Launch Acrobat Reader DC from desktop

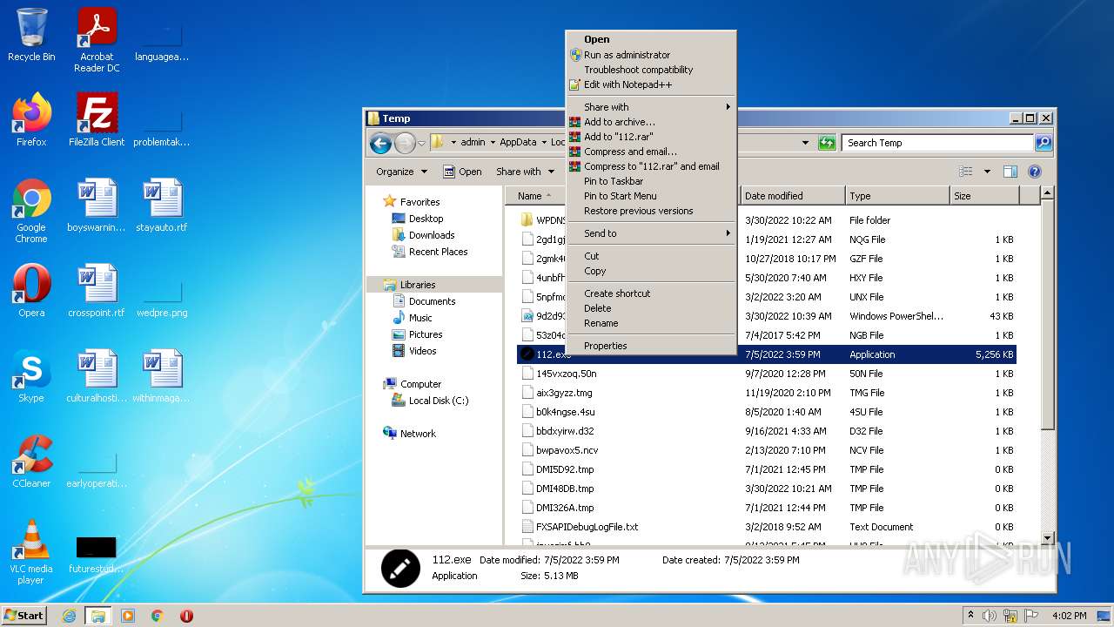97,40
